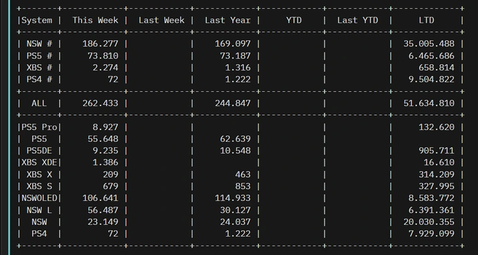Select the "XBS S" row label
The image size is (478, 255).
40,187
